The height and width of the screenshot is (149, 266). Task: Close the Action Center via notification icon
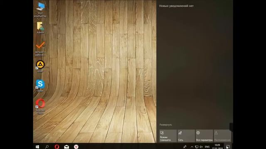pos(228,147)
